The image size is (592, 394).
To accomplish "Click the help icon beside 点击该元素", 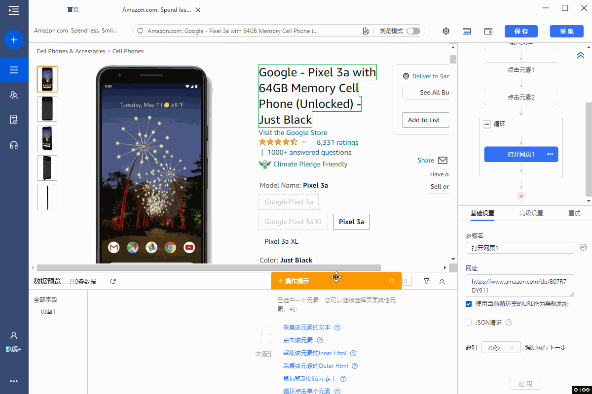I will [320, 340].
